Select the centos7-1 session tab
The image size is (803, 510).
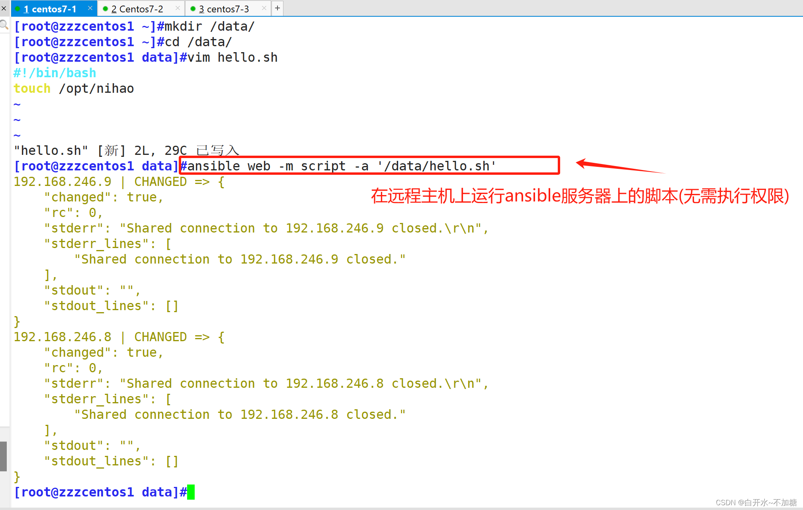[x=50, y=9]
